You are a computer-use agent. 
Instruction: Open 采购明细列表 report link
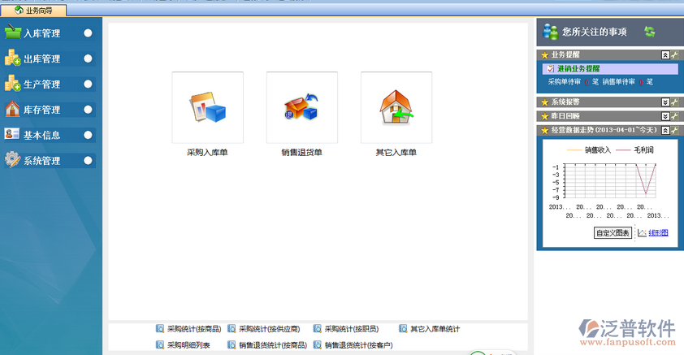tap(188, 345)
